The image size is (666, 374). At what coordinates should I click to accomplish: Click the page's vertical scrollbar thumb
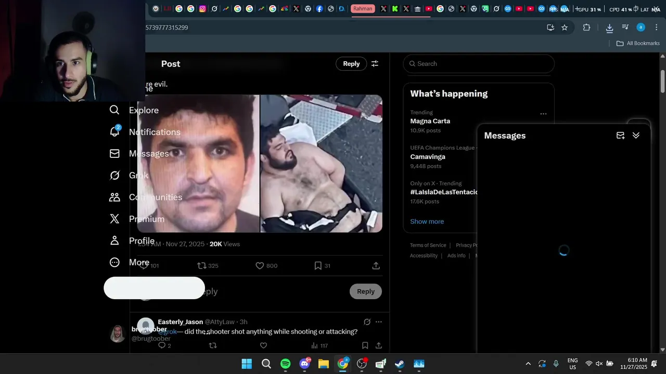coord(663,81)
